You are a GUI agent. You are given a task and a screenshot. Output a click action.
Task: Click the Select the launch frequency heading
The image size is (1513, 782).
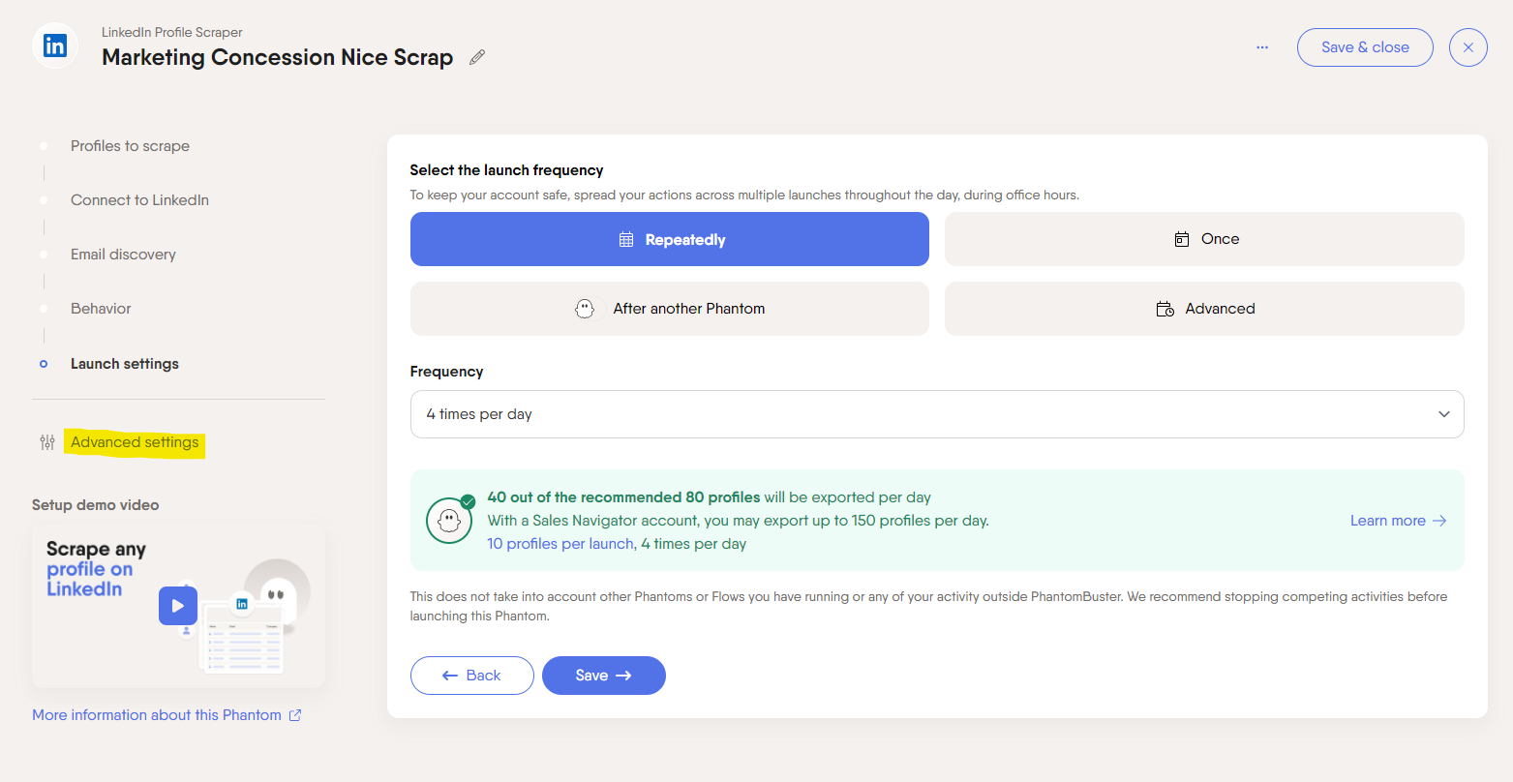coord(506,170)
